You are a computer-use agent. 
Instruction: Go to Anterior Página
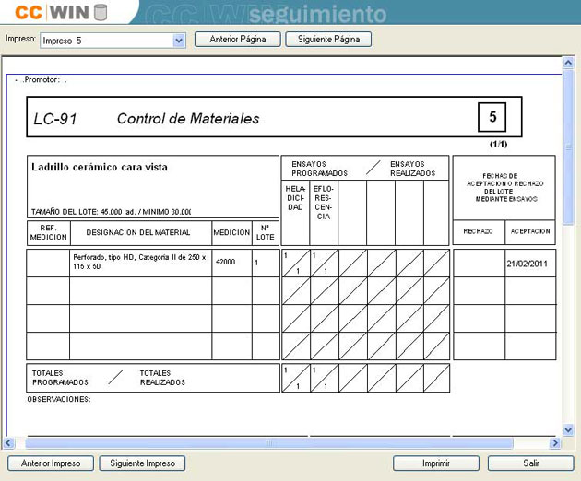pyautogui.click(x=238, y=40)
